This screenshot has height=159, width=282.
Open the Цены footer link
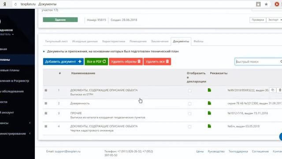coord(200,151)
